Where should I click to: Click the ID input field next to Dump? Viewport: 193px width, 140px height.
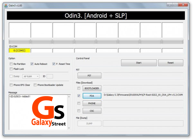click(x=50, y=76)
